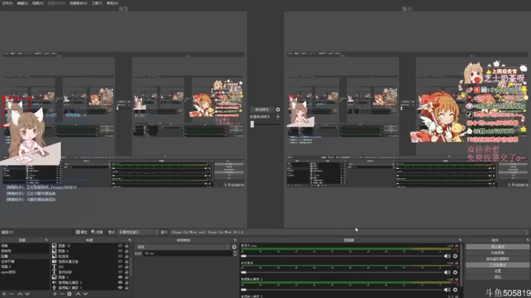Remove selected source with minus button
Screen dimensions: 531x298
[62, 294]
